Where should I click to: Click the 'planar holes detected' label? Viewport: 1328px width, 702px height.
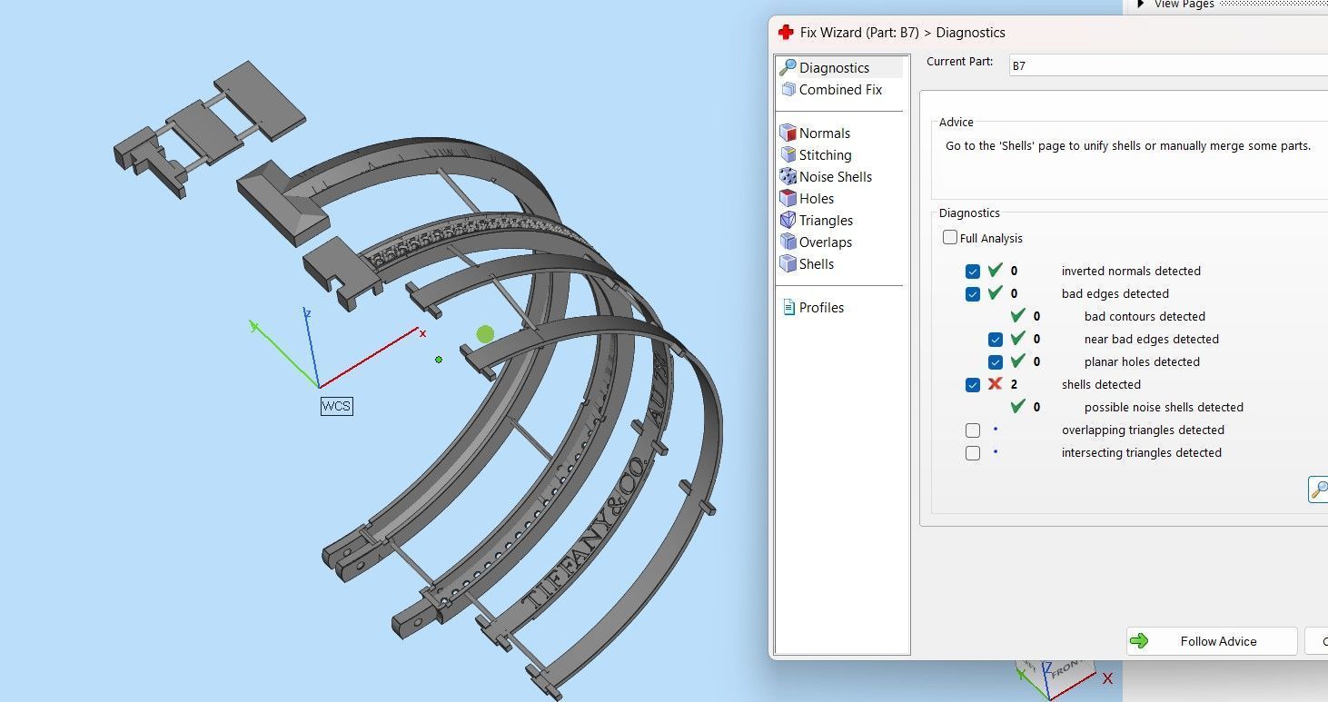pos(1142,361)
